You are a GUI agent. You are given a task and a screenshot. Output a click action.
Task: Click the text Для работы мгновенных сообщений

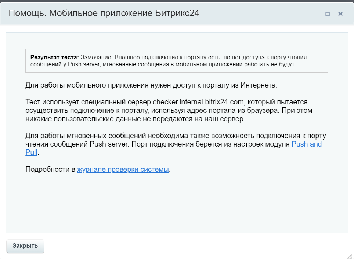(86, 136)
